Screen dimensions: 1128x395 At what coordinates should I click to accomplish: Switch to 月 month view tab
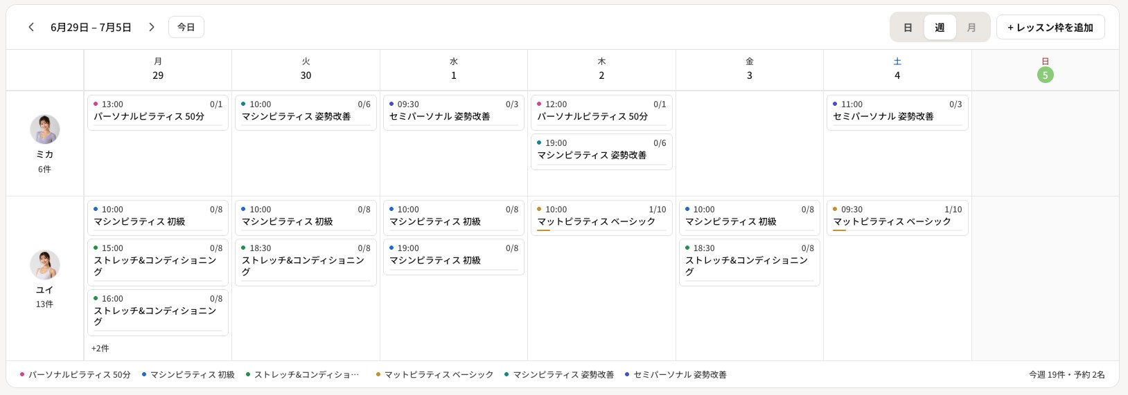(971, 27)
